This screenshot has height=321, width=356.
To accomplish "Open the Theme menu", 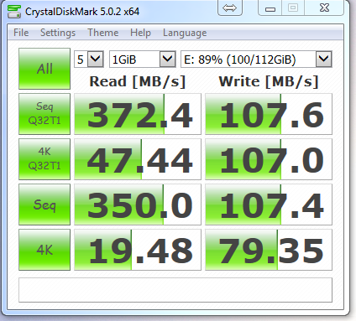I will click(x=103, y=33).
